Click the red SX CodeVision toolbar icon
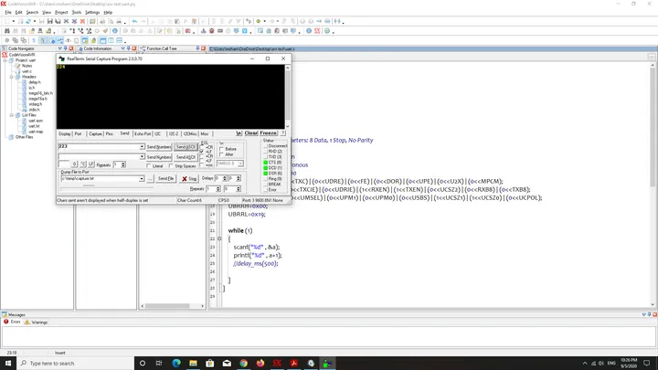 (x=317, y=31)
